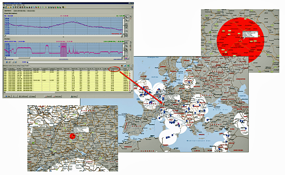Click the yellow star toolbar icon
Screen dimensions: 285x175
(x=8, y=7)
